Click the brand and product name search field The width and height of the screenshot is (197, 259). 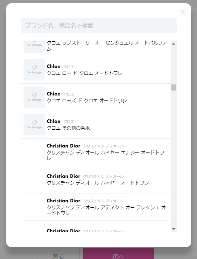pyautogui.click(x=99, y=25)
